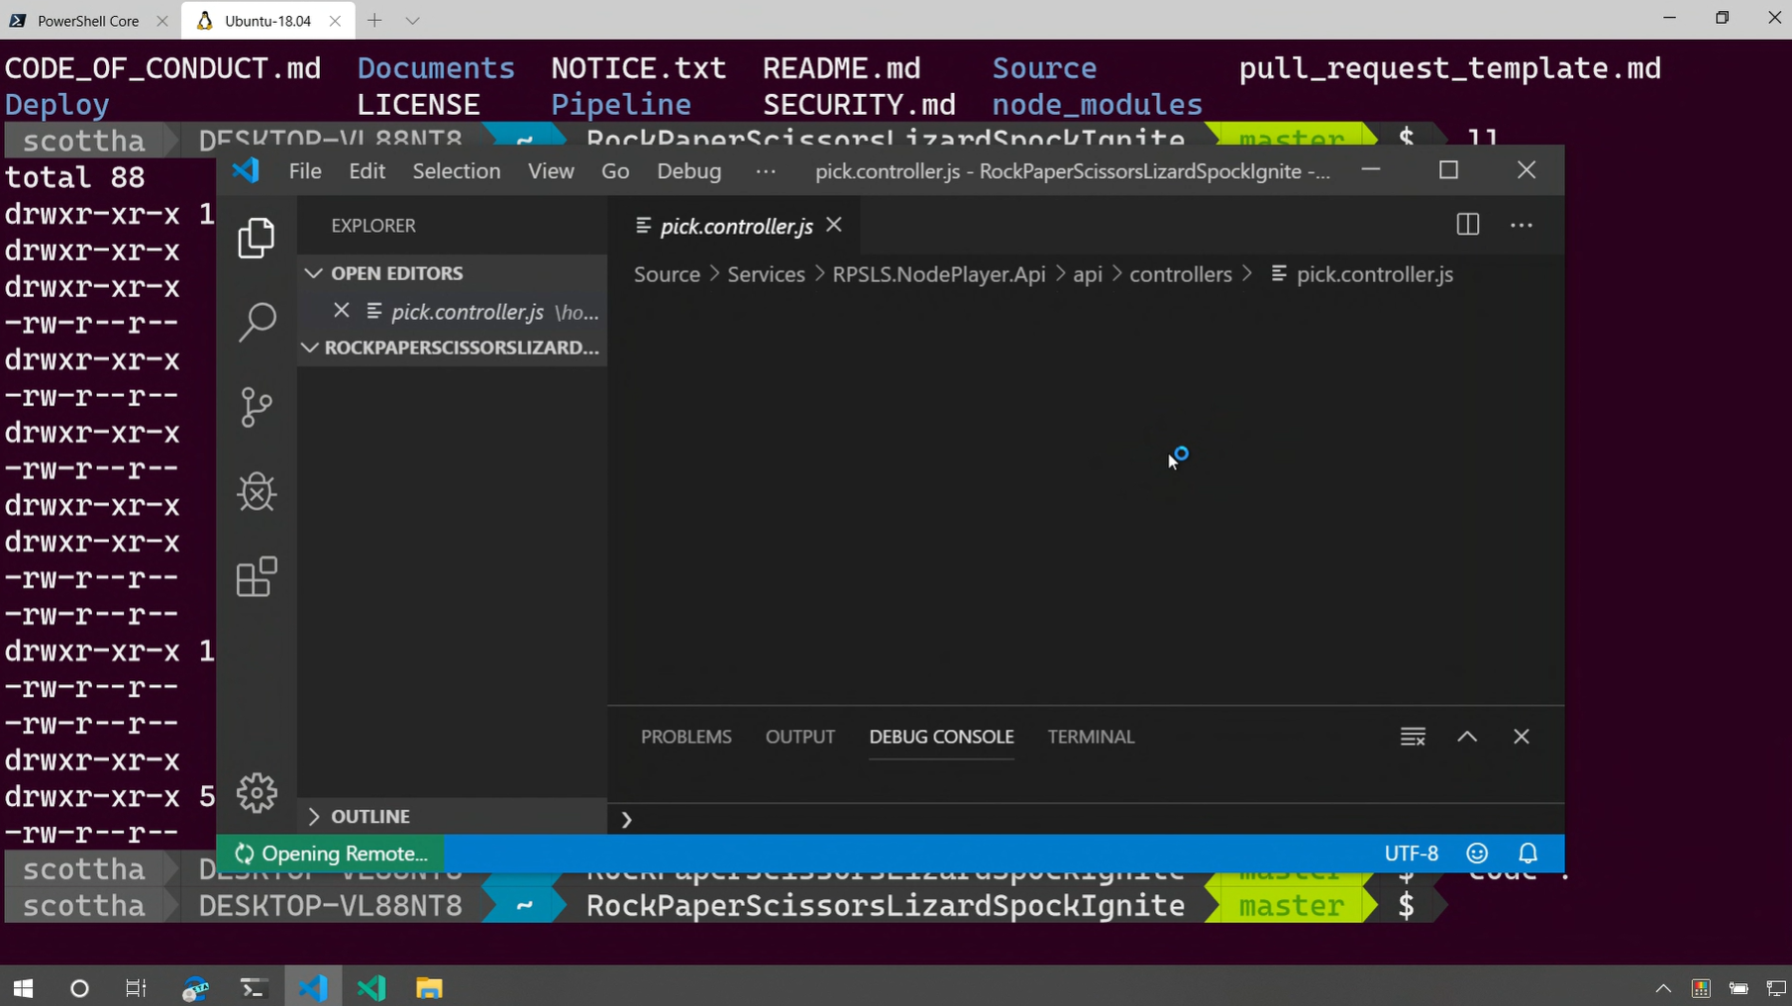The height and width of the screenshot is (1006, 1792).
Task: Send feedback via the smiley icon
Action: pos(1477,854)
